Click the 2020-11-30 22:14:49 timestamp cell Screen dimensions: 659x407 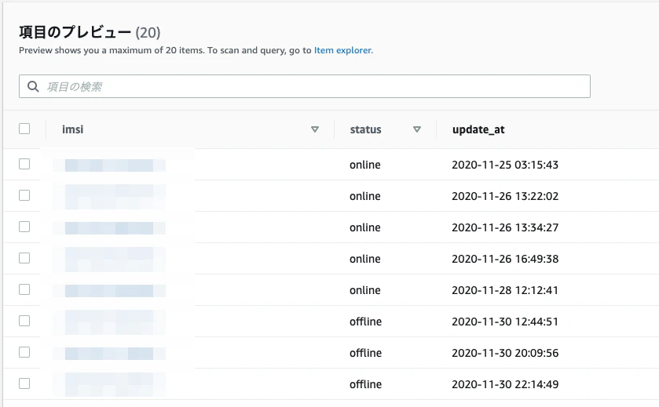point(505,384)
